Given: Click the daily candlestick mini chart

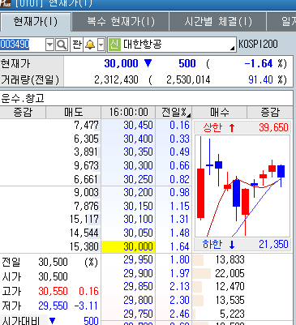Looking at the screenshot, I should click(242, 186).
